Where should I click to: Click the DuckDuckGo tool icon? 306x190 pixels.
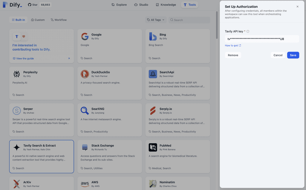pyautogui.click(x=85, y=74)
